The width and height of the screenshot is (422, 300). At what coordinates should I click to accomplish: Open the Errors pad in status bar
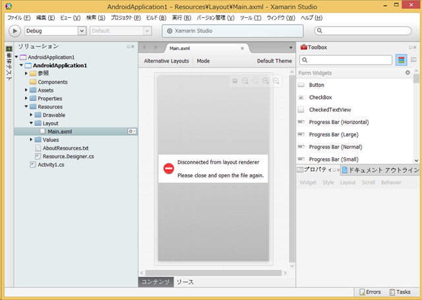(x=369, y=291)
